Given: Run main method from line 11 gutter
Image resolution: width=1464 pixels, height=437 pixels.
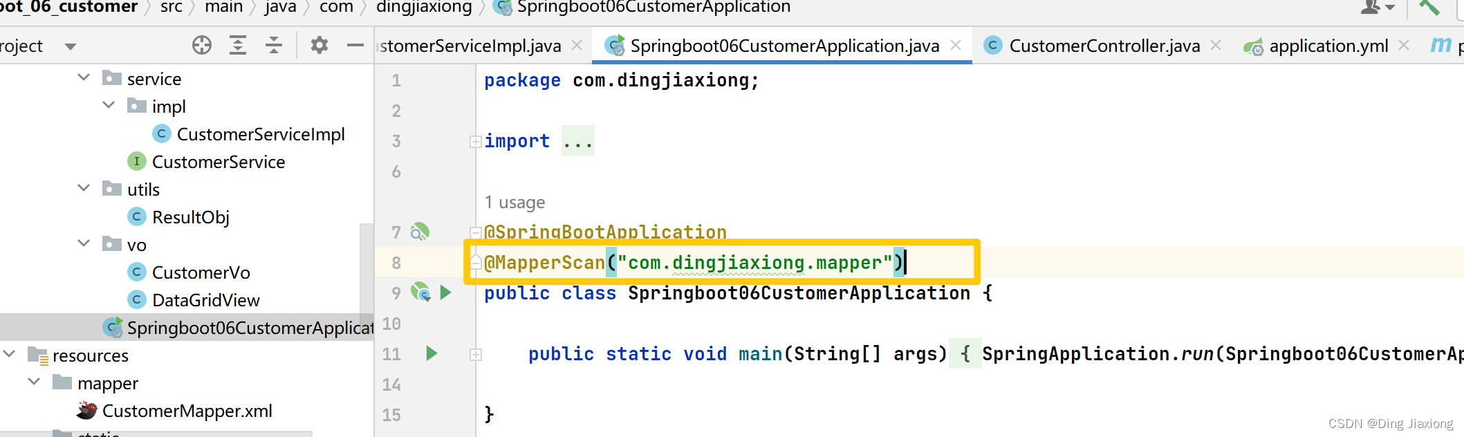Looking at the screenshot, I should (x=432, y=353).
